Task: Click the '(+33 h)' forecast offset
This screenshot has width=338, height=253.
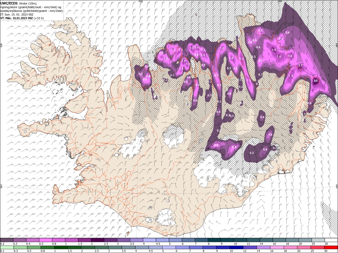Action: 39,18
